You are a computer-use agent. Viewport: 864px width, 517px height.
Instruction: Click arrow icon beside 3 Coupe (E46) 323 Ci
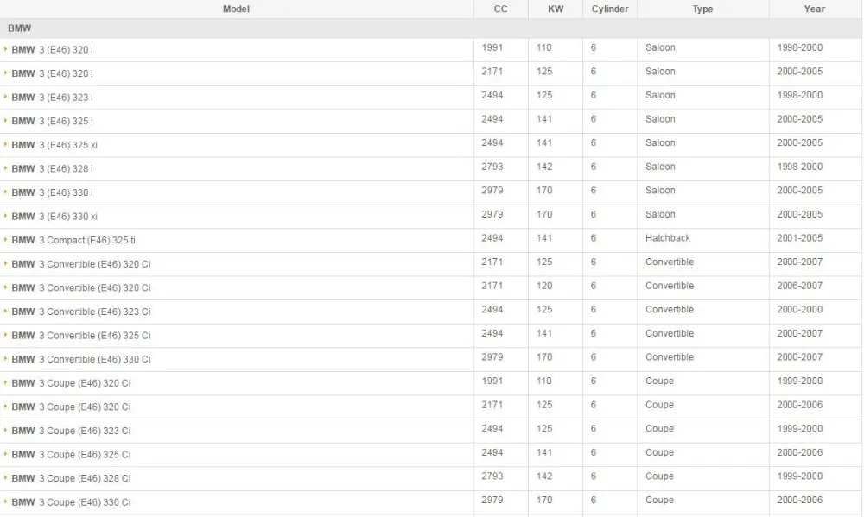click(x=5, y=430)
